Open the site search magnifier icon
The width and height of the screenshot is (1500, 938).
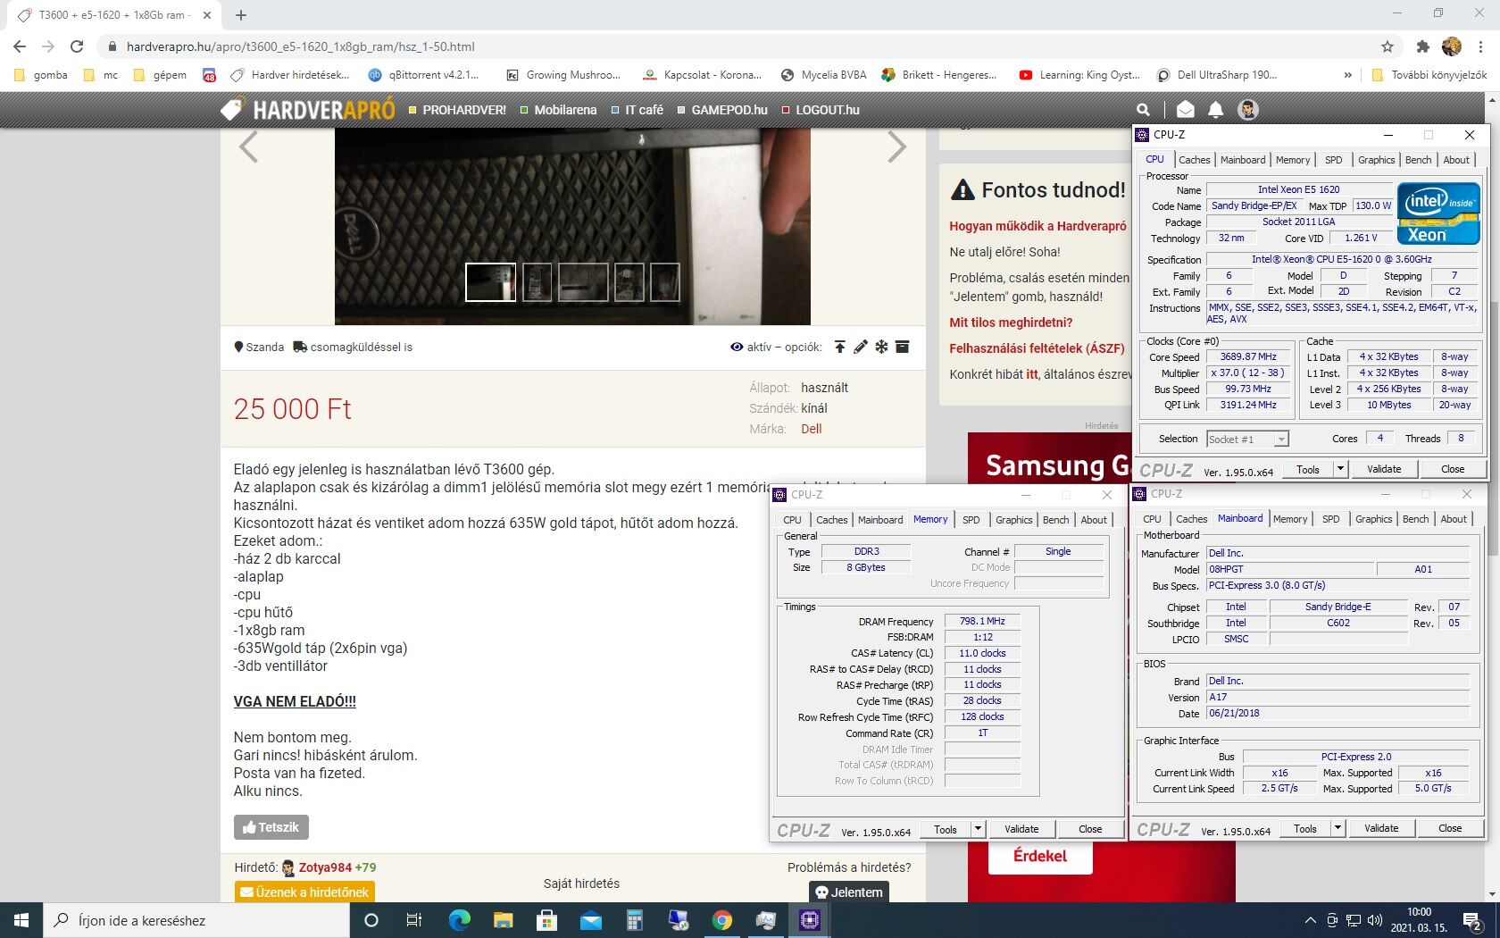(1143, 110)
